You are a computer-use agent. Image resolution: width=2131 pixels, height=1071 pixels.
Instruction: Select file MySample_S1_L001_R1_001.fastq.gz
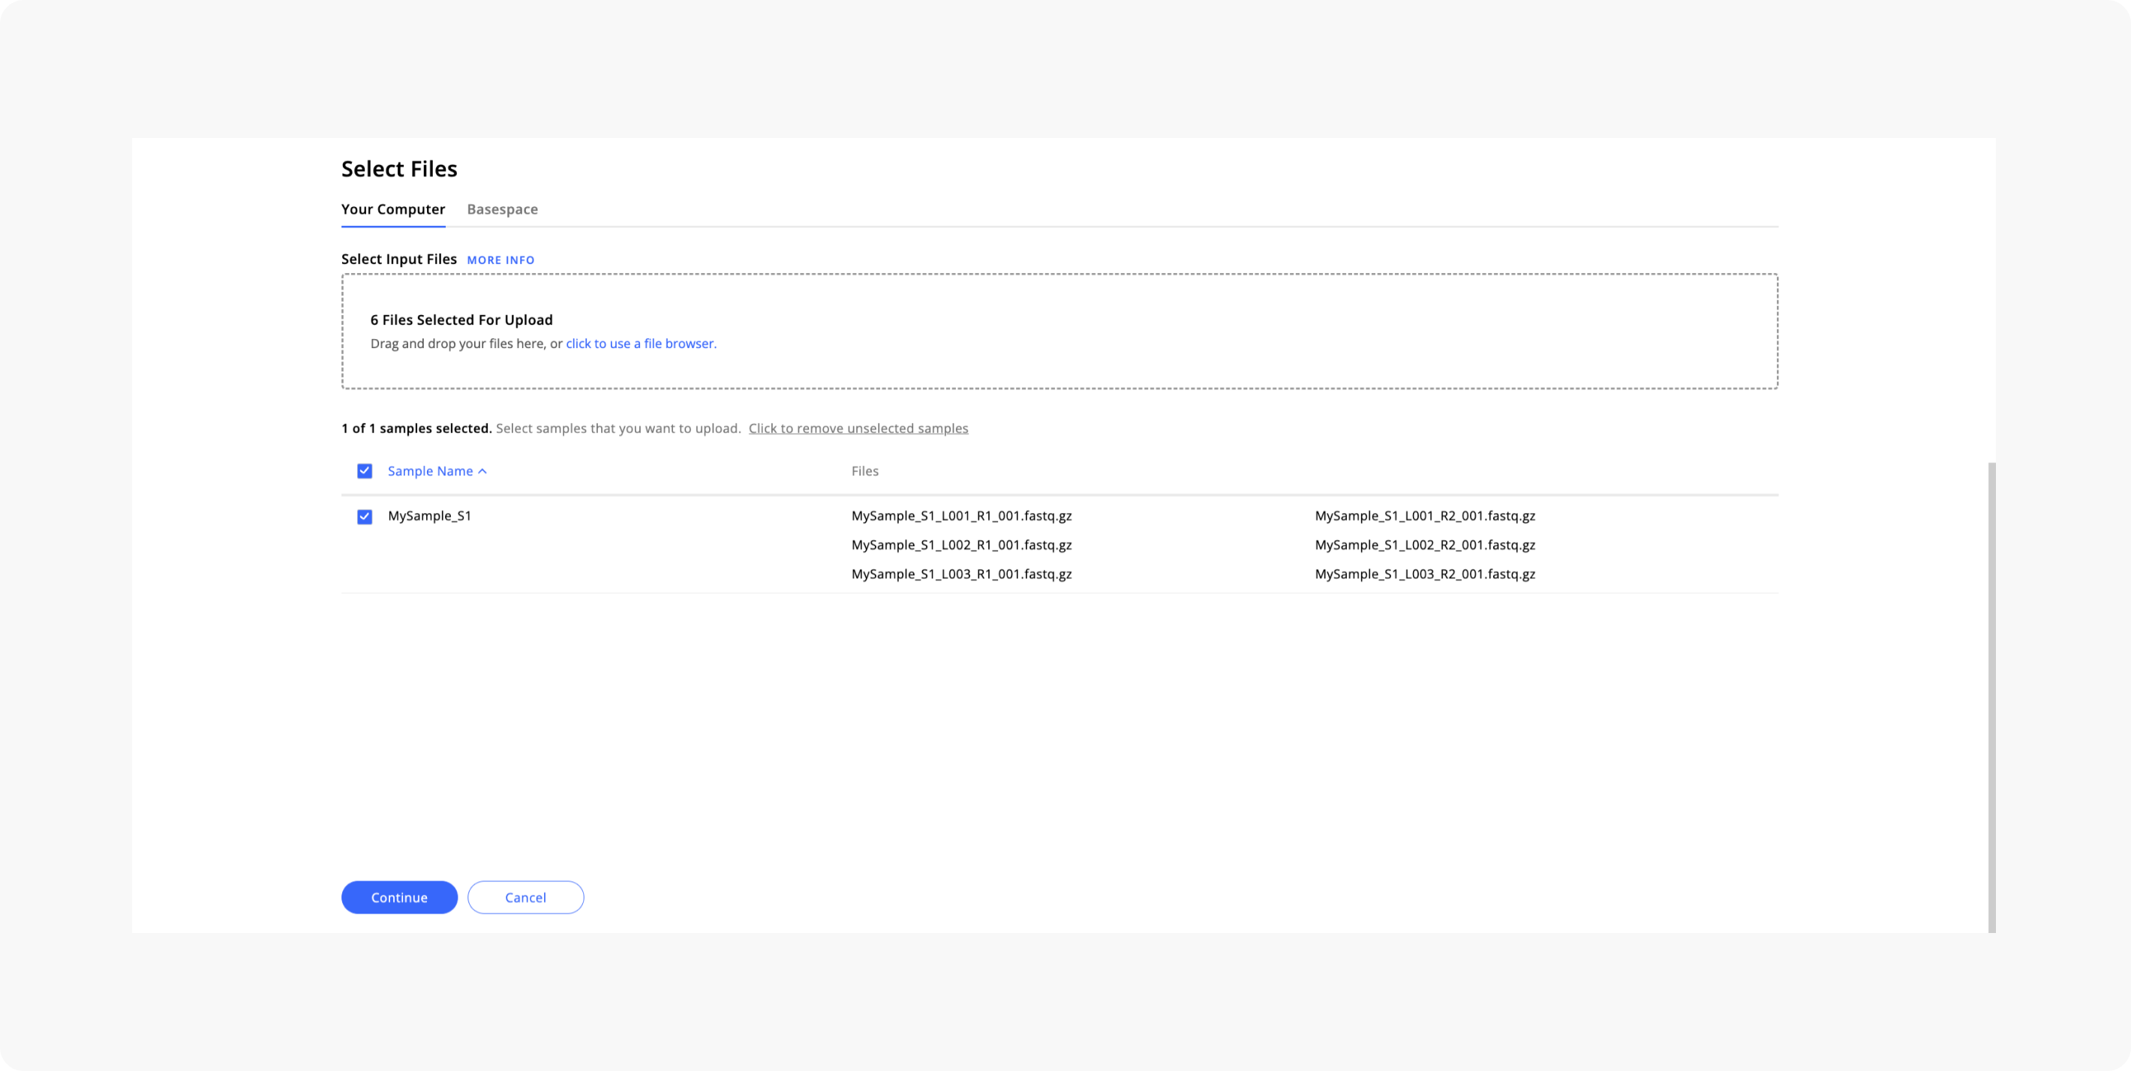click(x=961, y=515)
